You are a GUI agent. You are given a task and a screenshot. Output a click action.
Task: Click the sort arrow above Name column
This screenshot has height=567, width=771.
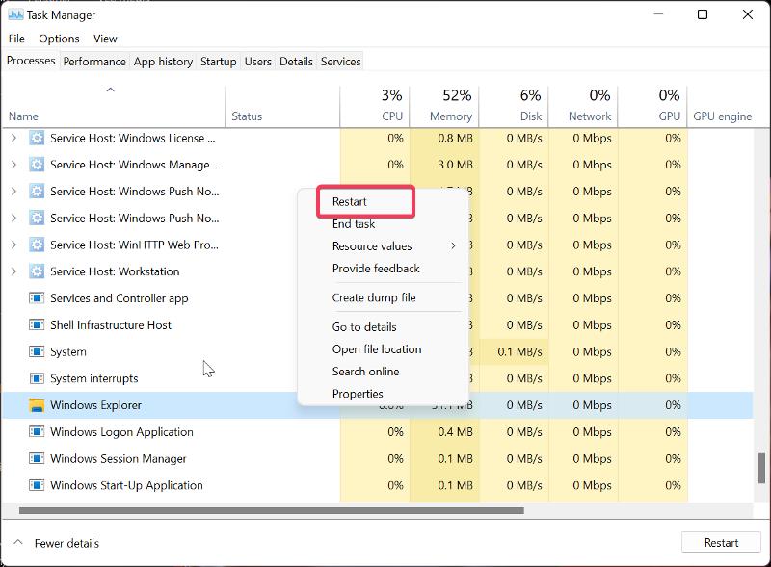[x=111, y=90]
